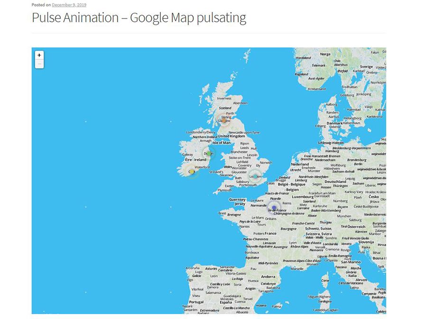Click the Österreich map label

click(356, 227)
